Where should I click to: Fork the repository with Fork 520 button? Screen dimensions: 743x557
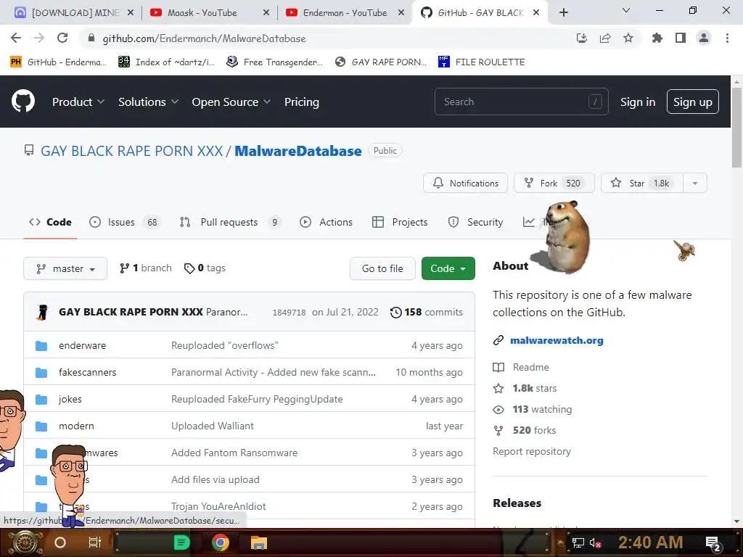point(554,183)
